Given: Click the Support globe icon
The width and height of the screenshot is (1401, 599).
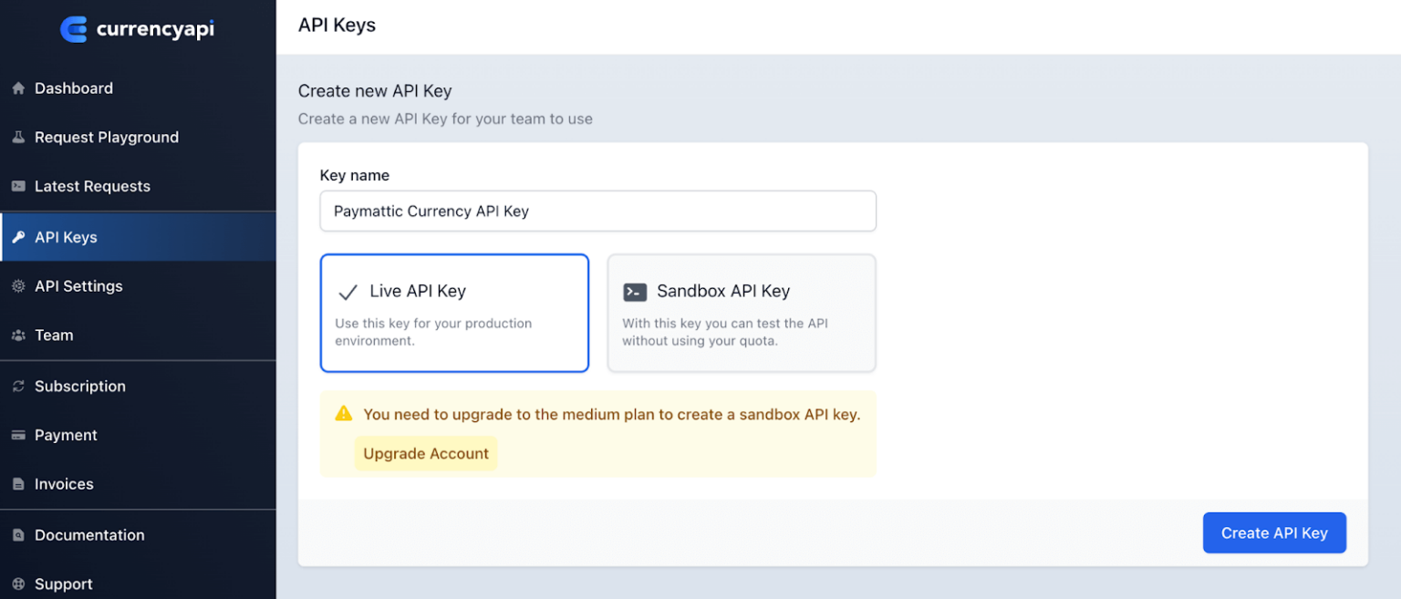Looking at the screenshot, I should (x=18, y=584).
